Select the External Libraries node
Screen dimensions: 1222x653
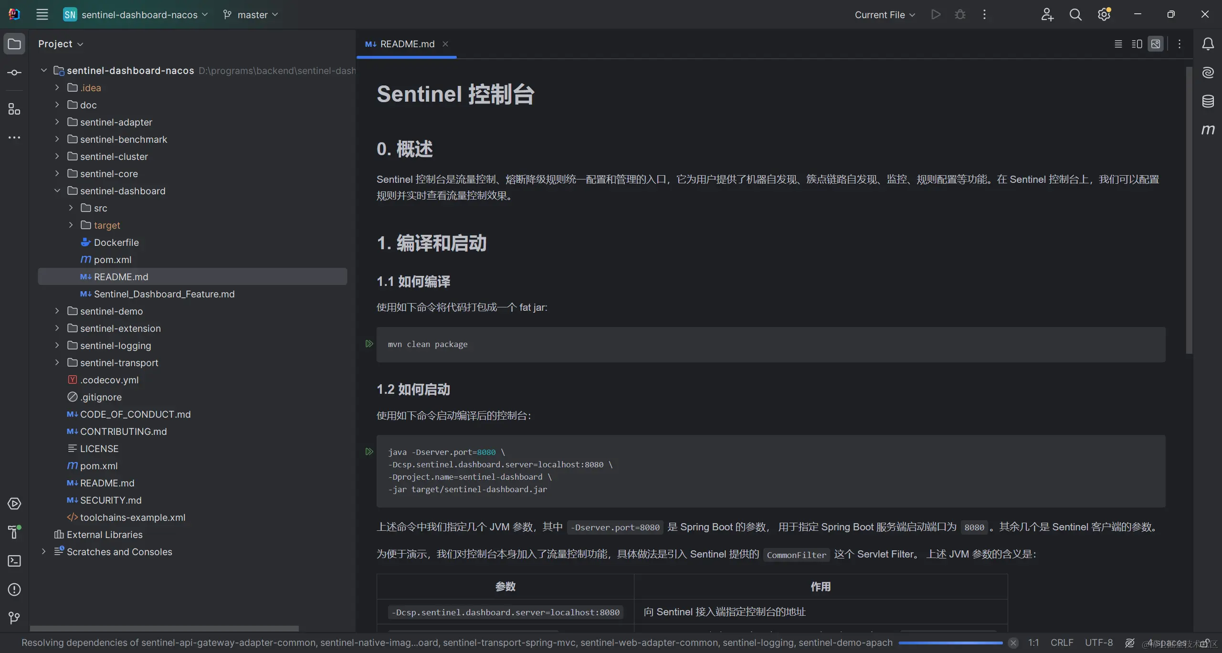pyautogui.click(x=105, y=535)
